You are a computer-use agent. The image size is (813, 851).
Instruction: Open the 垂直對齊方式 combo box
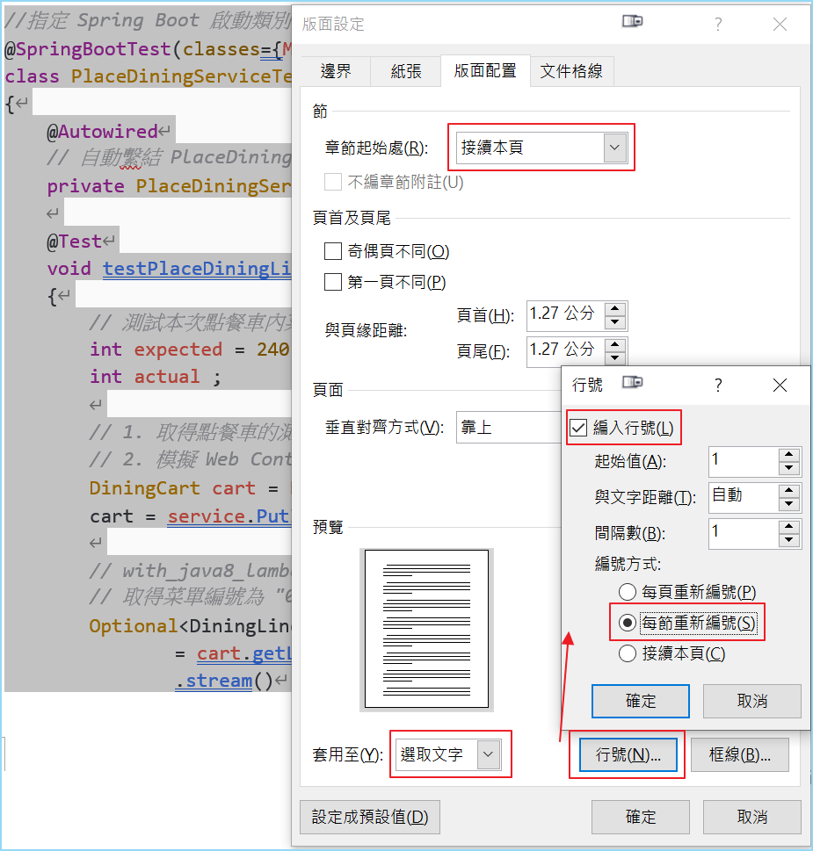click(x=508, y=428)
